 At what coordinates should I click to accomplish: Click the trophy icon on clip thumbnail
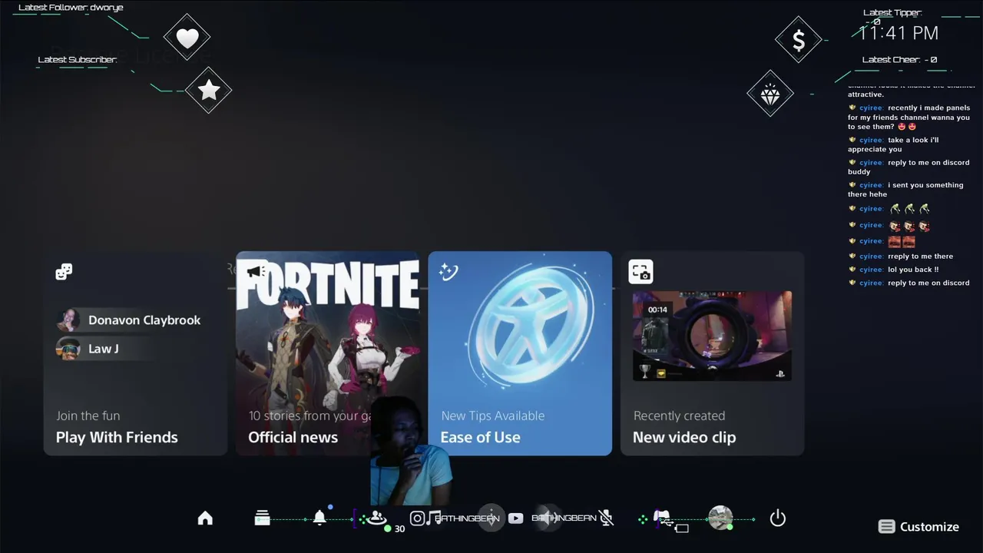coord(645,373)
